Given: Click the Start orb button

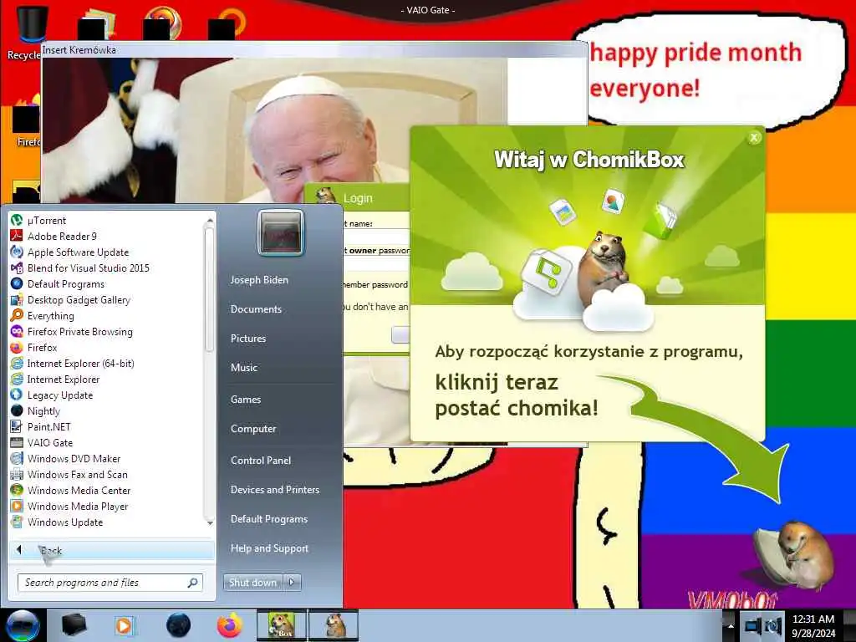Looking at the screenshot, I should click(22, 625).
